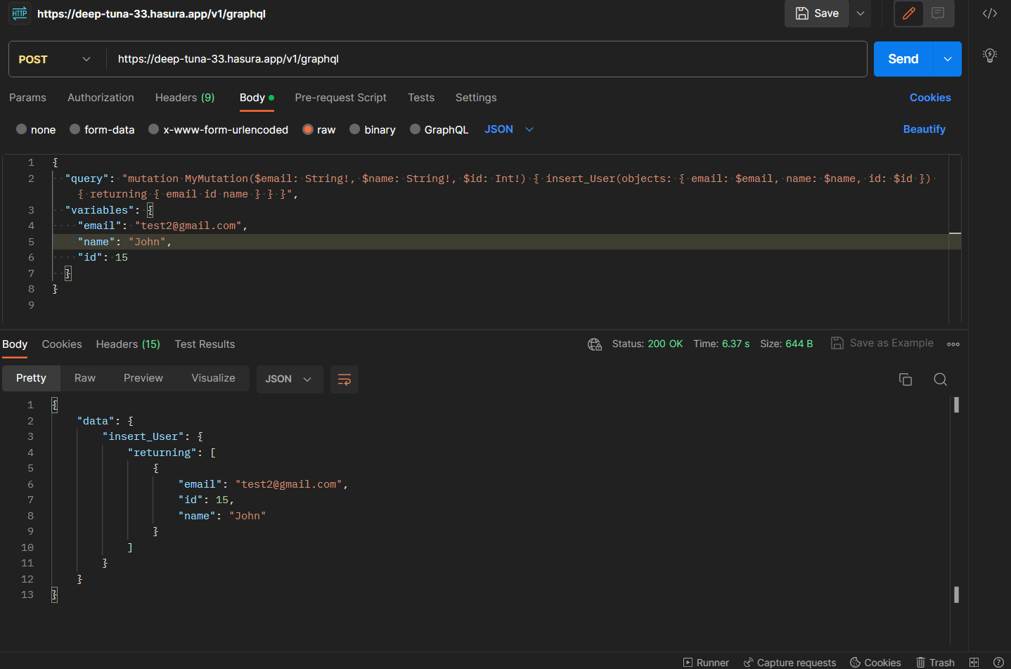This screenshot has height=669, width=1011.
Task: Select the Pretty response view
Action: click(x=31, y=378)
